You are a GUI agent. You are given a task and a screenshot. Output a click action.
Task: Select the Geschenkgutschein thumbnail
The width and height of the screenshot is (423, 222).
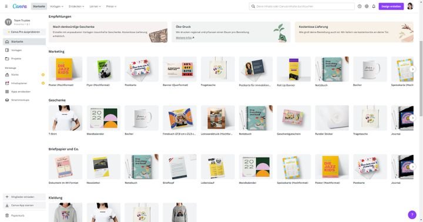[x=294, y=118]
